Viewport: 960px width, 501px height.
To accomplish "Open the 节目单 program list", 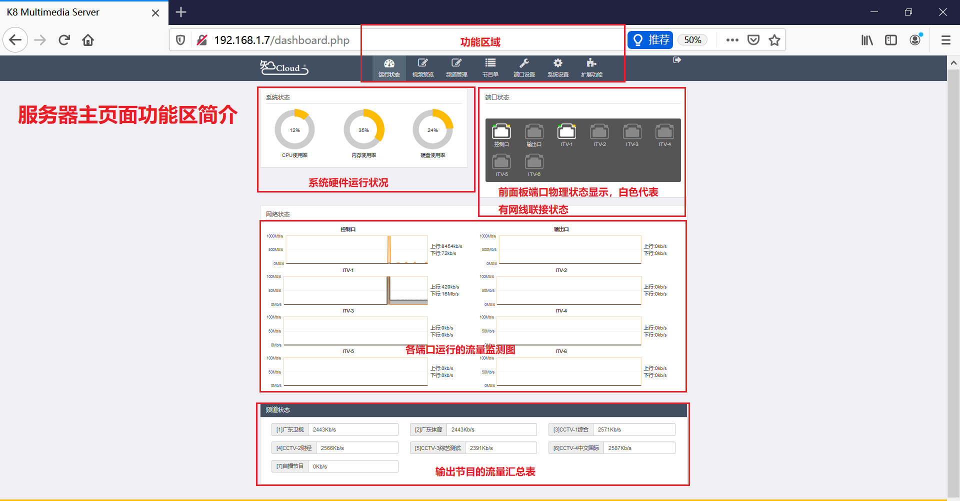I will point(490,68).
